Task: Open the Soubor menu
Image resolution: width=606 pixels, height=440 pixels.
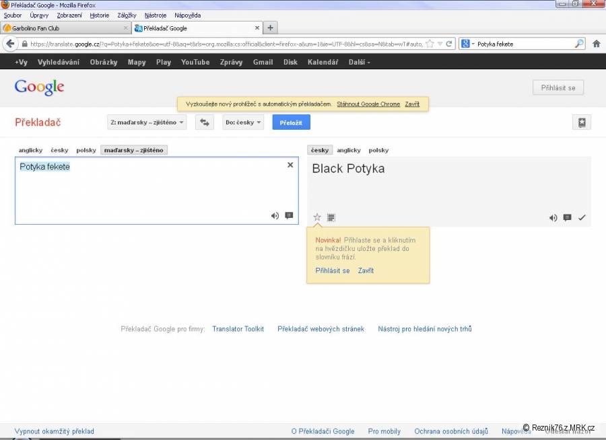Action: [13, 15]
